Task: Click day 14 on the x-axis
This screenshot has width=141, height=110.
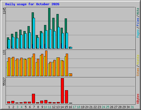Action: tap(62, 107)
